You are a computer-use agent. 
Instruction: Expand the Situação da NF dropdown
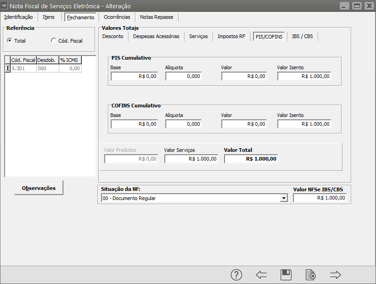pyautogui.click(x=284, y=198)
